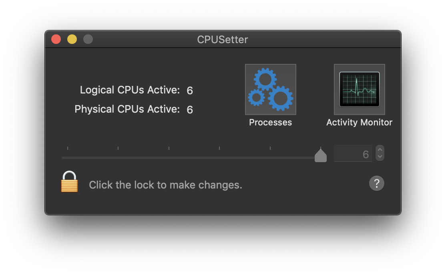Decrement CPU count with stepper down arrow
The height and width of the screenshot is (274, 446).
click(380, 157)
